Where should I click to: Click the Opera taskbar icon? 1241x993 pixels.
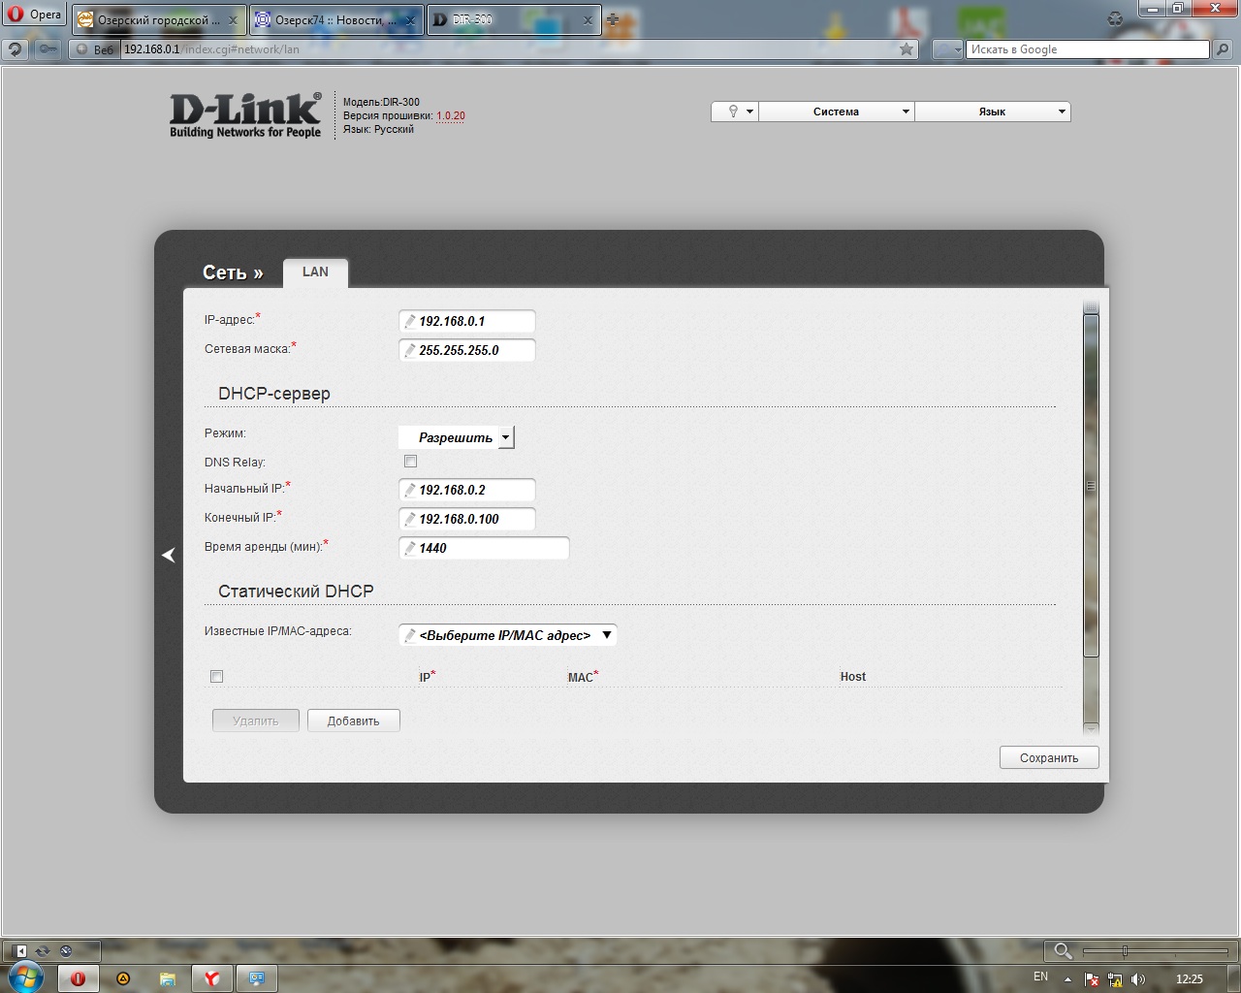(78, 978)
